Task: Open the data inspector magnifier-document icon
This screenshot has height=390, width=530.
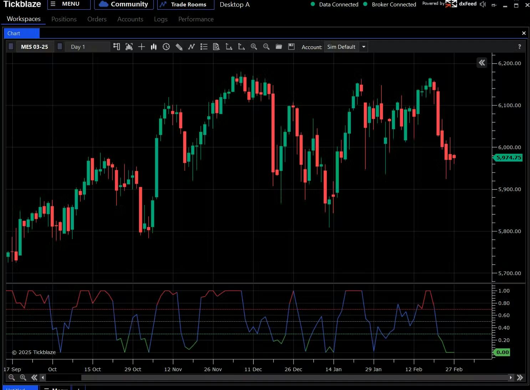Action: (x=216, y=47)
